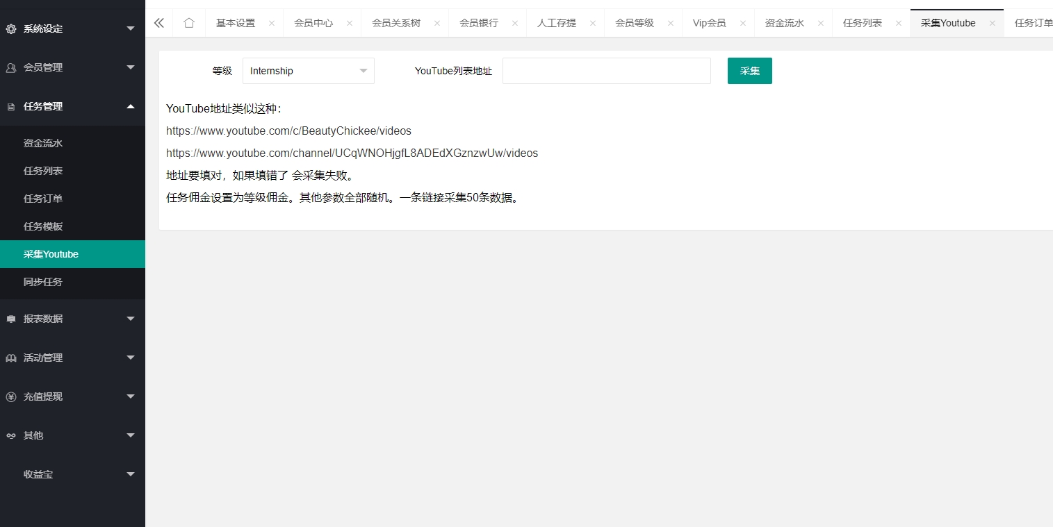Image resolution: width=1053 pixels, height=527 pixels.
Task: Close the 人工存提 tab
Action: click(x=593, y=23)
